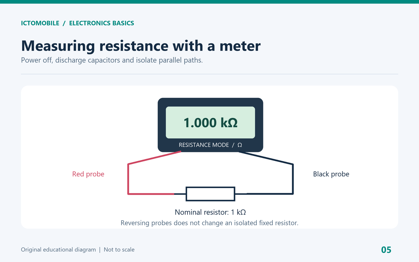Click the Original educational diagram footer text

58,250
